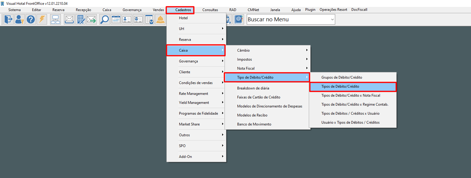
Task: Choose Modelos de Recibo
Action: pos(268,115)
